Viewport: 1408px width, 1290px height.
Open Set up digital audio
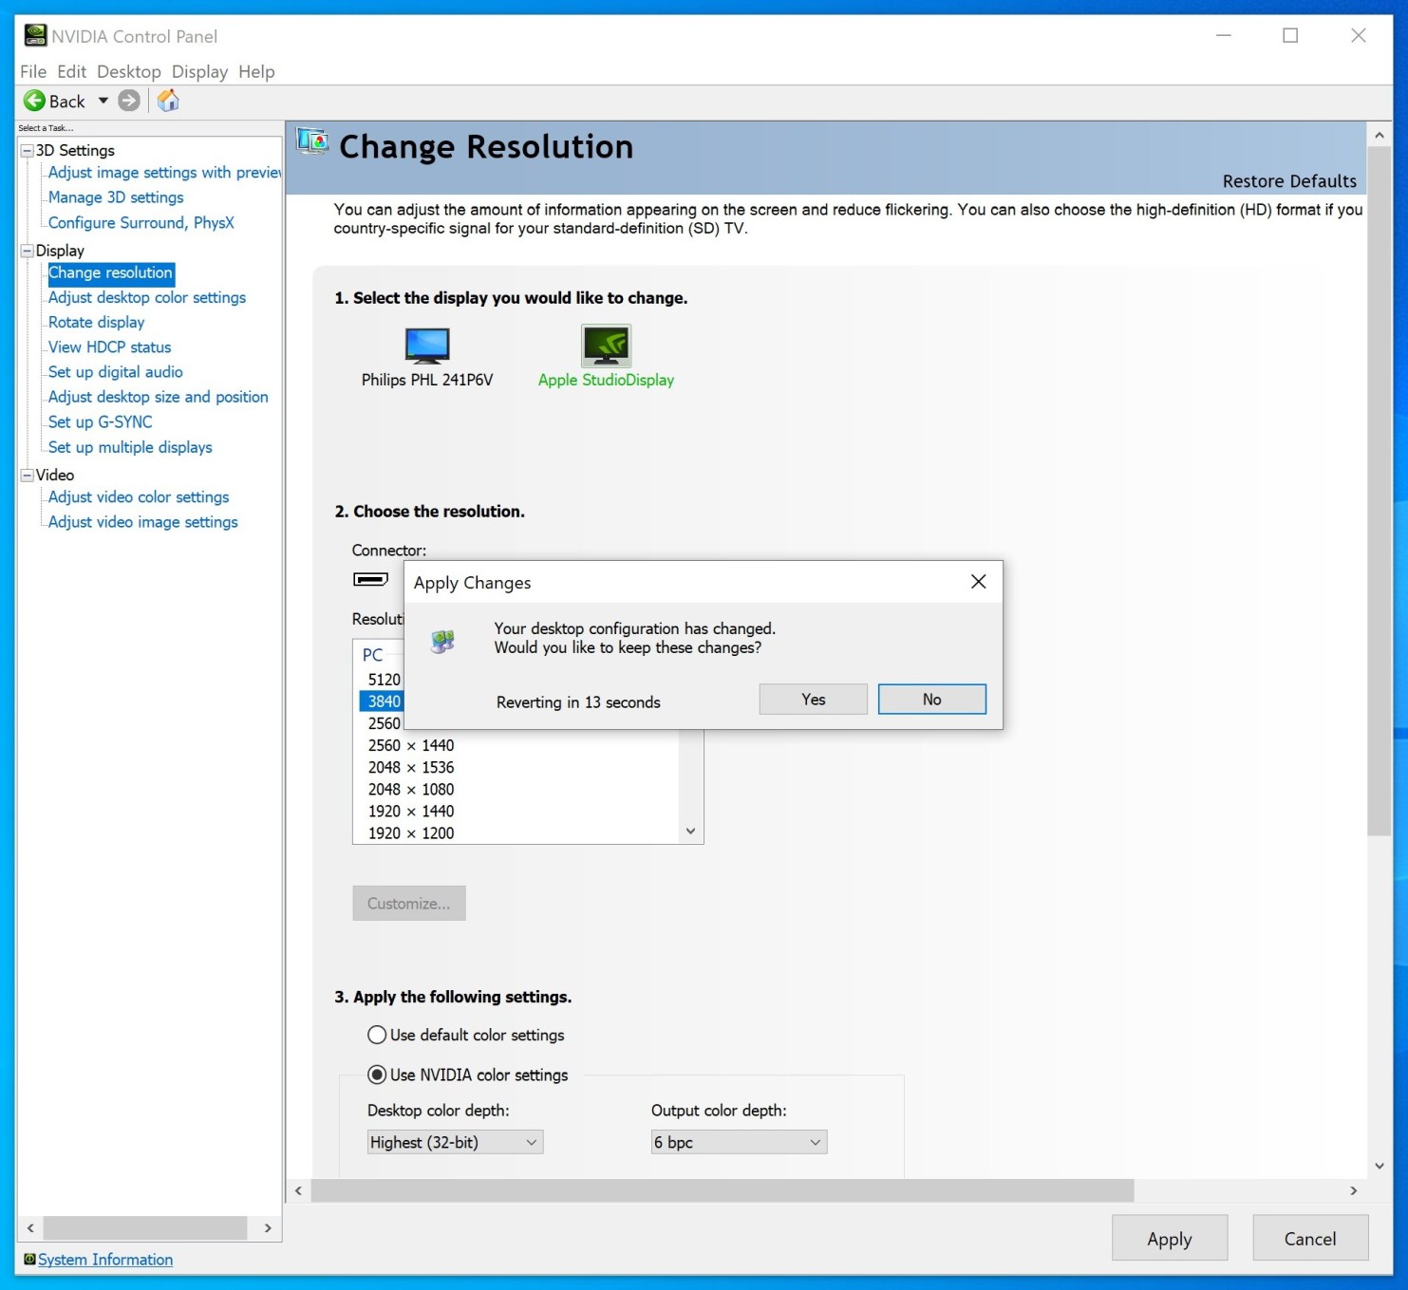[116, 372]
